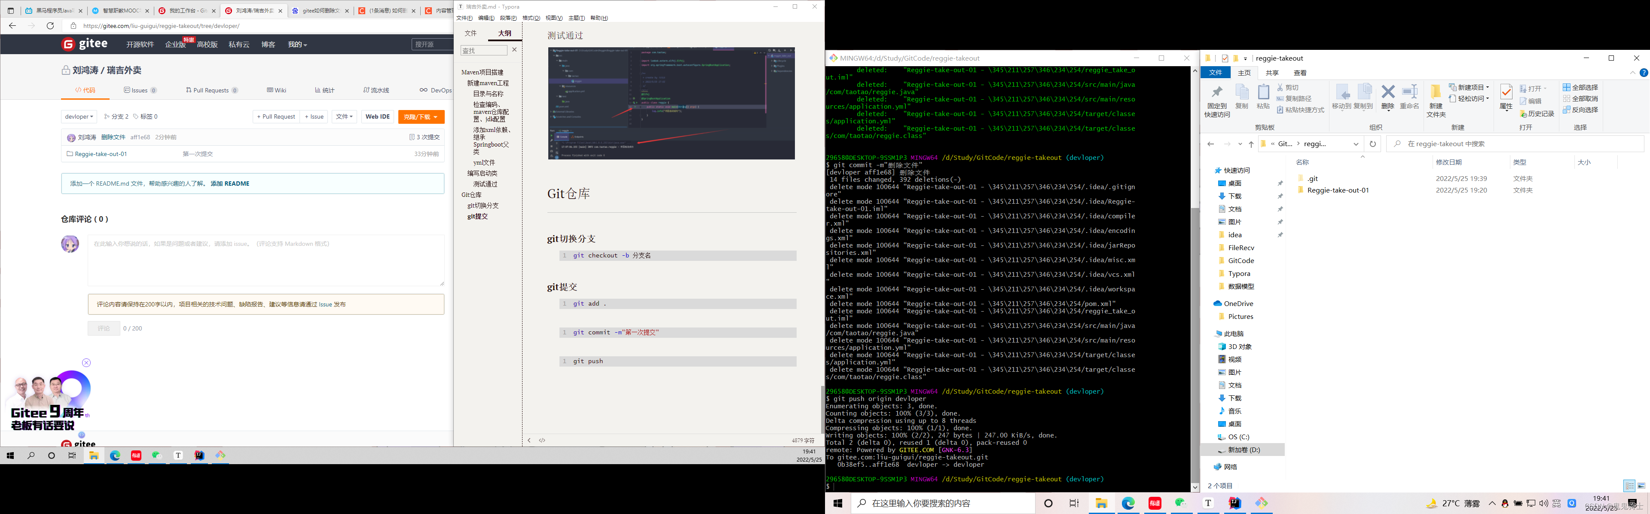Click the Typora test screenshot image
The width and height of the screenshot is (1650, 514).
tap(671, 103)
